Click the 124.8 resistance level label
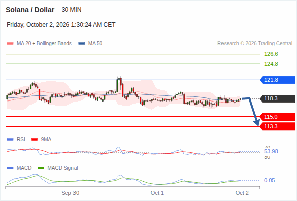This screenshot has width=297, height=201. [x=271, y=64]
